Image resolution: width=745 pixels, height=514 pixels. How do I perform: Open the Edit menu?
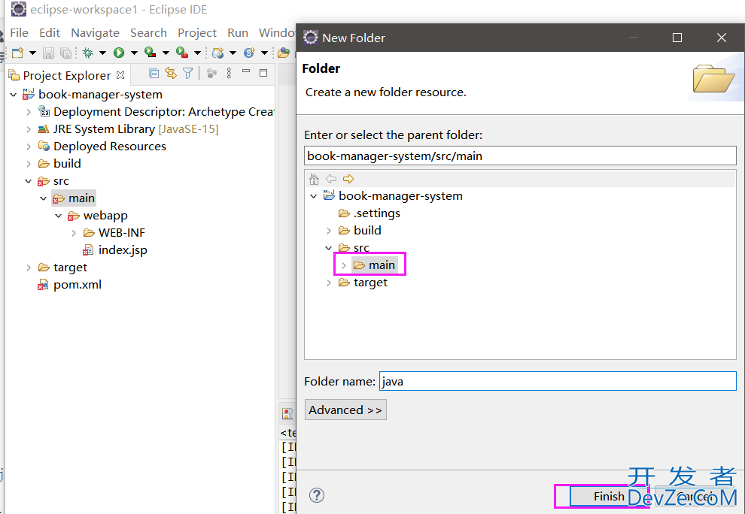(50, 33)
